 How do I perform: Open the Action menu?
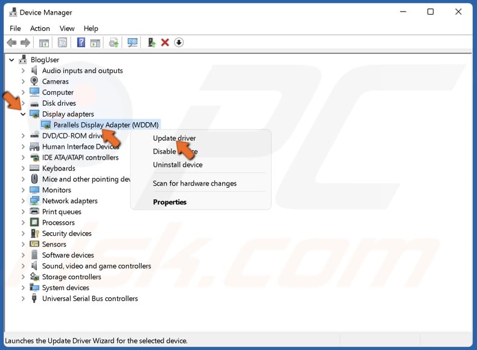[40, 28]
